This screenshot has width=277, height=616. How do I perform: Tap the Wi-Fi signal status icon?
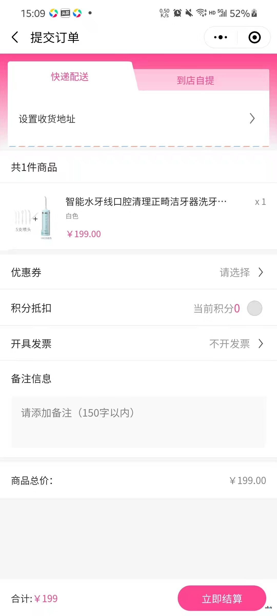pyautogui.click(x=201, y=13)
